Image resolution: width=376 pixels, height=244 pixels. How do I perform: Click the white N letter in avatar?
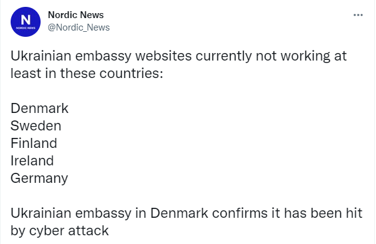[26, 19]
